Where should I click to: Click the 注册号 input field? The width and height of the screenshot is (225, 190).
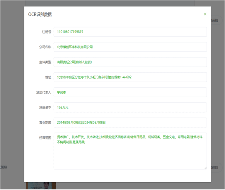point(130,32)
